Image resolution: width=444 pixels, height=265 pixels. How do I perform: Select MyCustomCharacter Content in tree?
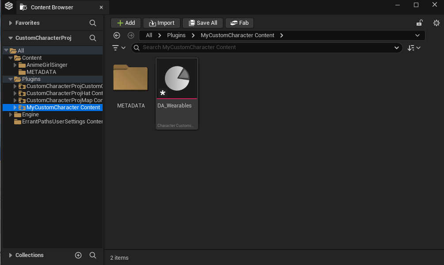(63, 108)
